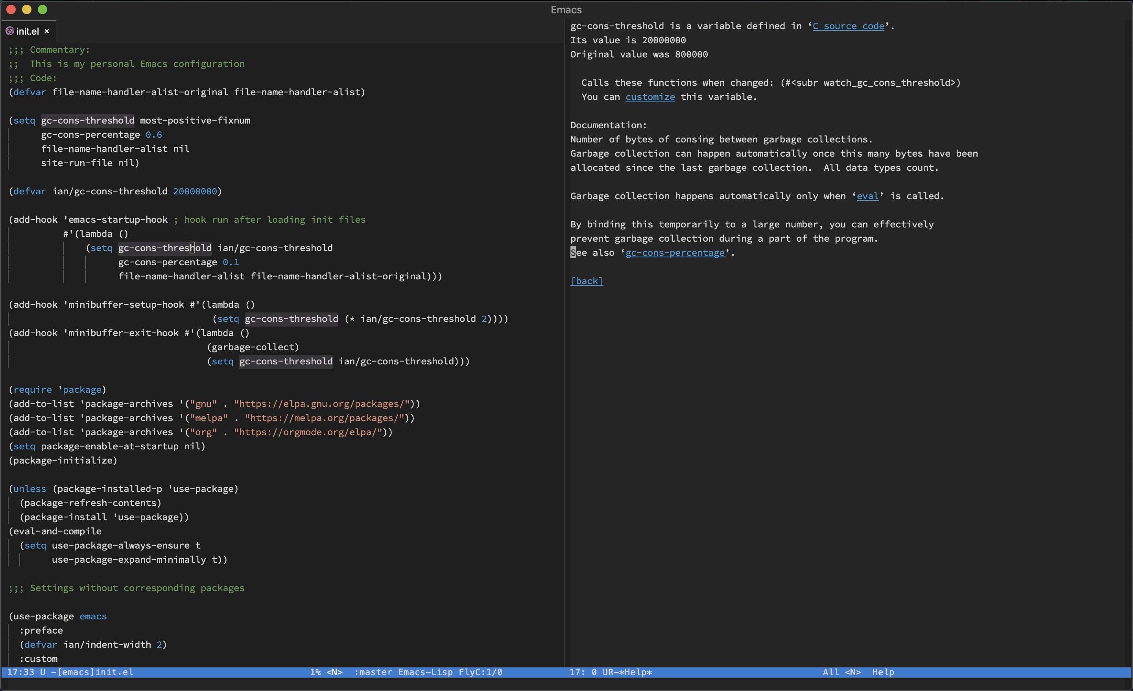Image resolution: width=1133 pixels, height=691 pixels.
Task: Click the 1% scroll position indicator
Action: (x=316, y=672)
